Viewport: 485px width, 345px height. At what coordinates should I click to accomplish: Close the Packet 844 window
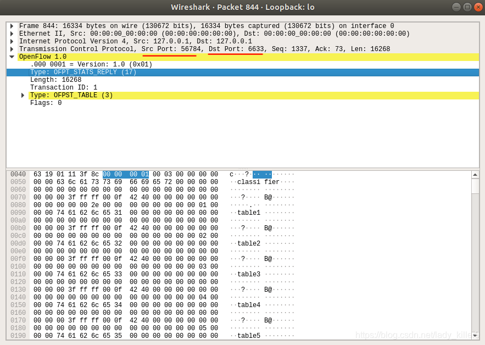[478, 7]
